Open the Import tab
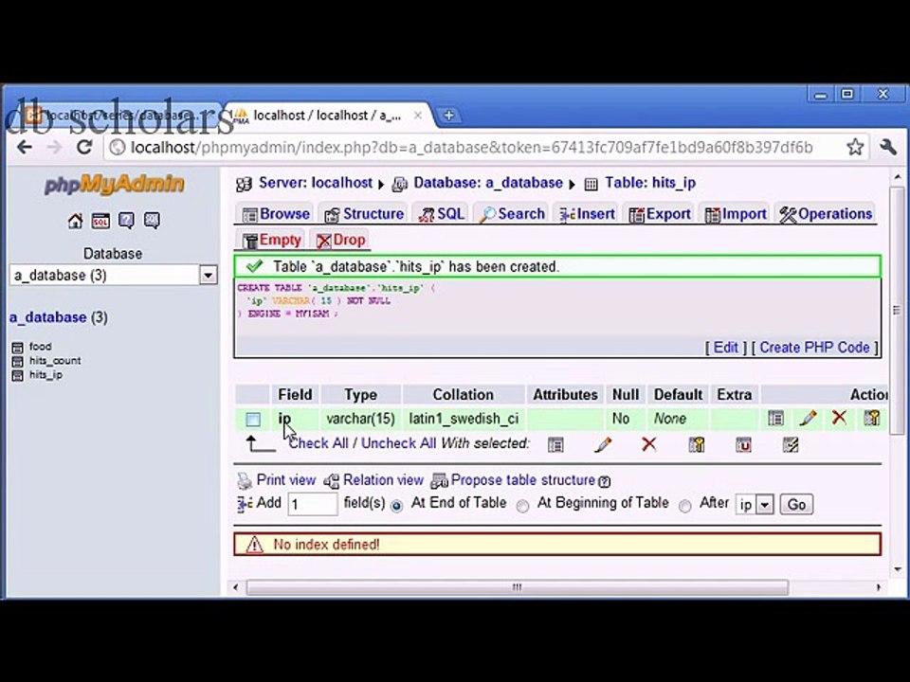 [736, 214]
